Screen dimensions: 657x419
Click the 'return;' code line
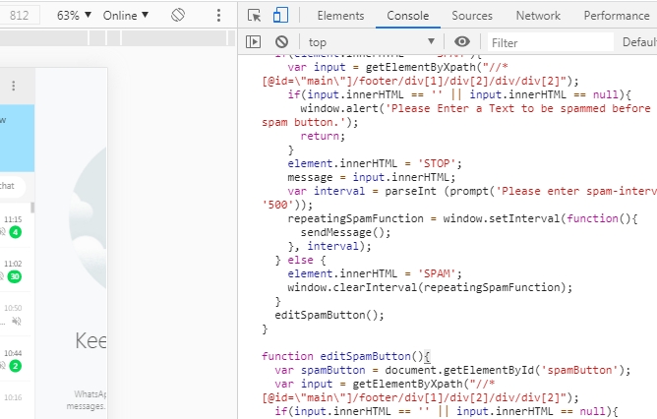pyautogui.click(x=323, y=136)
